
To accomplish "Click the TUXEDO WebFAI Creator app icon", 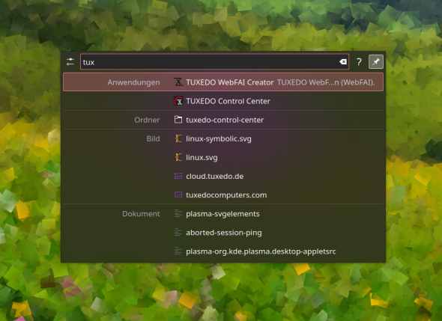I will point(178,82).
